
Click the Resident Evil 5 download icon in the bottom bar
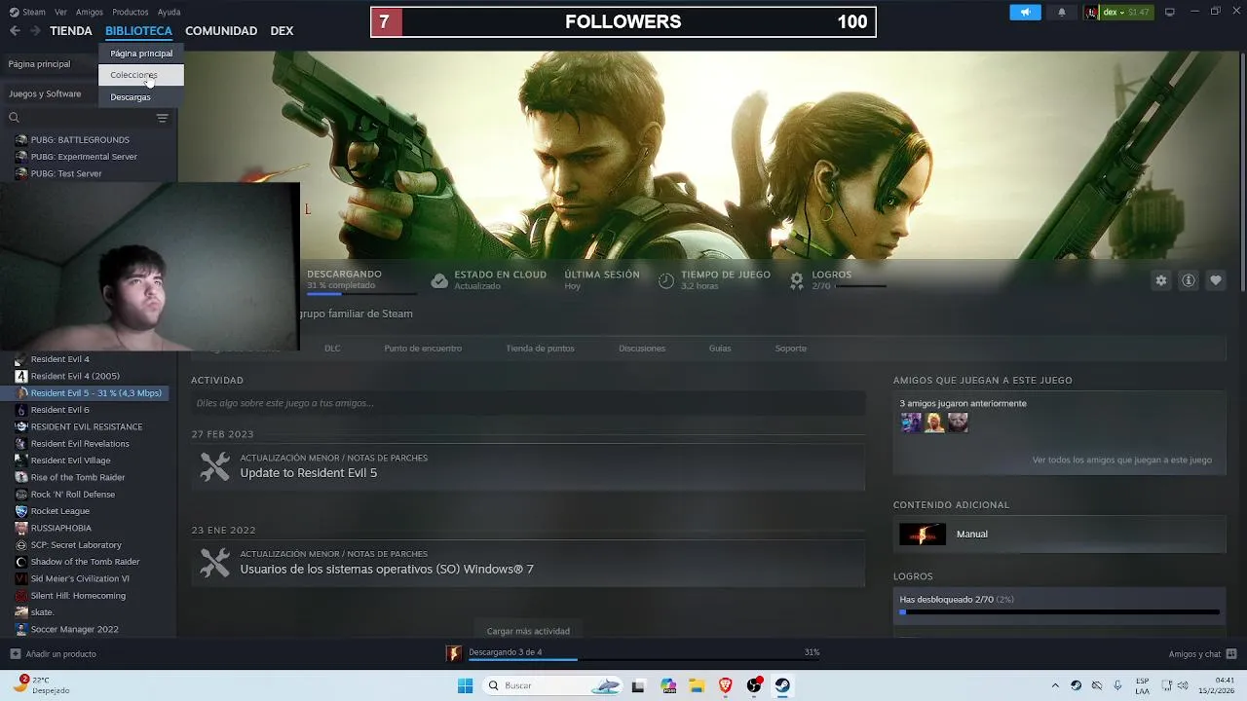tap(453, 653)
